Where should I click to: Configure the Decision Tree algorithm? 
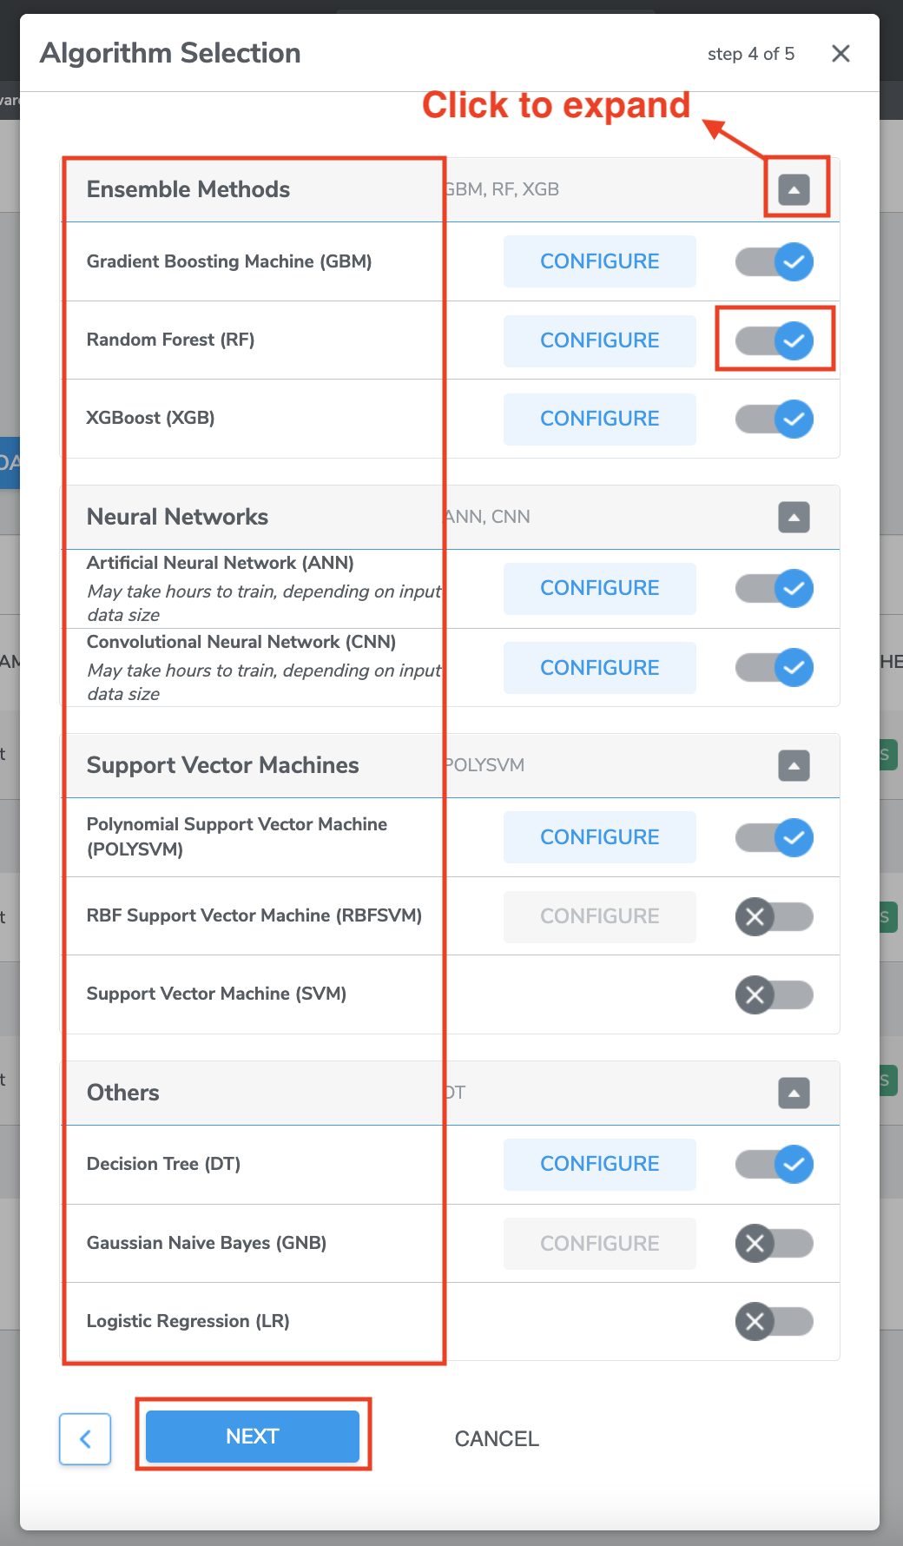pos(600,1164)
